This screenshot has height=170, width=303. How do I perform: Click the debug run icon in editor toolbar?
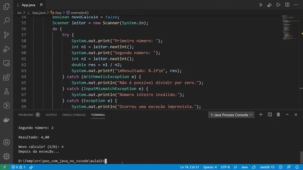tap(269, 5)
